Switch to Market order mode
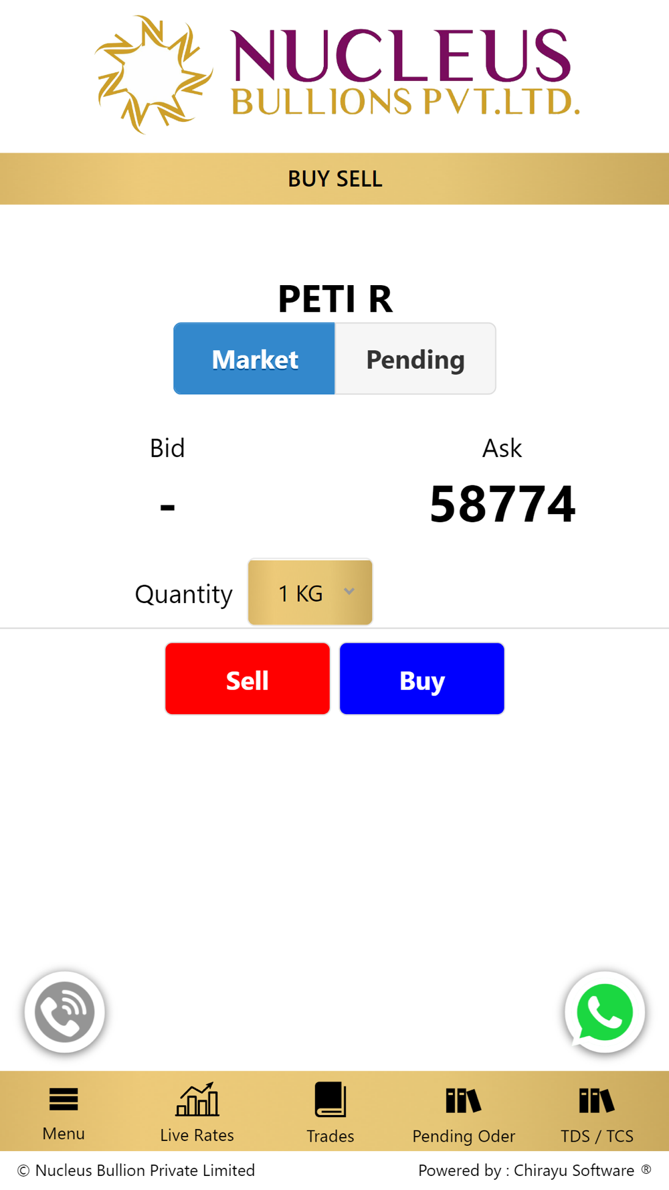 [x=254, y=359]
